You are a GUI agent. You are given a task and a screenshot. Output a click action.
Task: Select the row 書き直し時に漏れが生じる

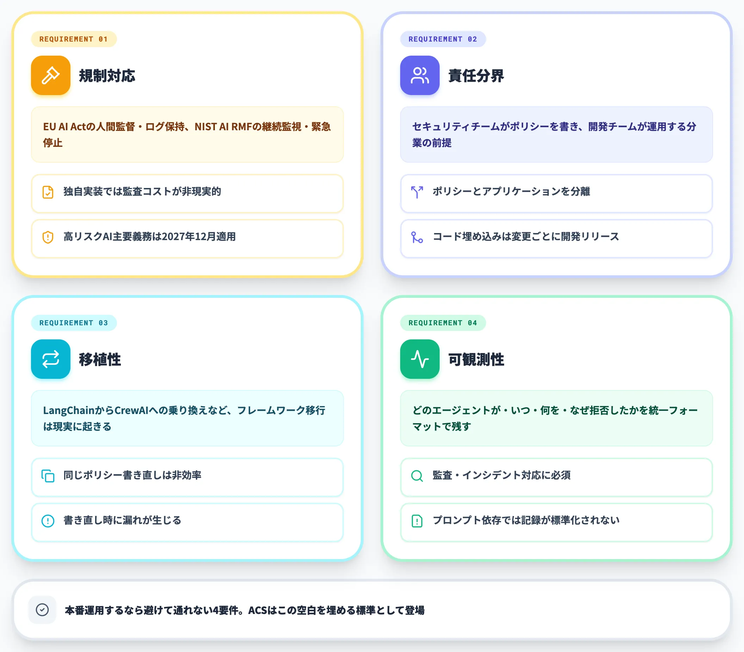[187, 522]
